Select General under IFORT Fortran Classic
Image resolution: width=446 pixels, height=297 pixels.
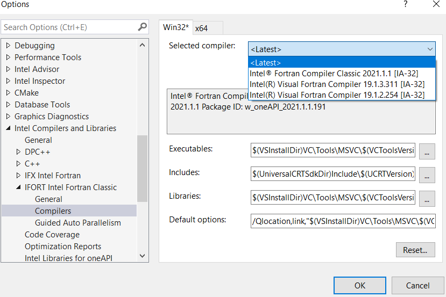click(x=48, y=199)
